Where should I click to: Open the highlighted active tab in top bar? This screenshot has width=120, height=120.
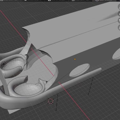click(106, 1)
